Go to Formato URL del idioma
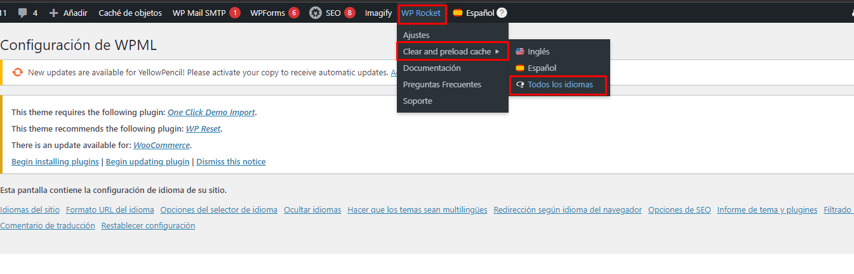Screen dimensions: 854x274 pyautogui.click(x=110, y=210)
